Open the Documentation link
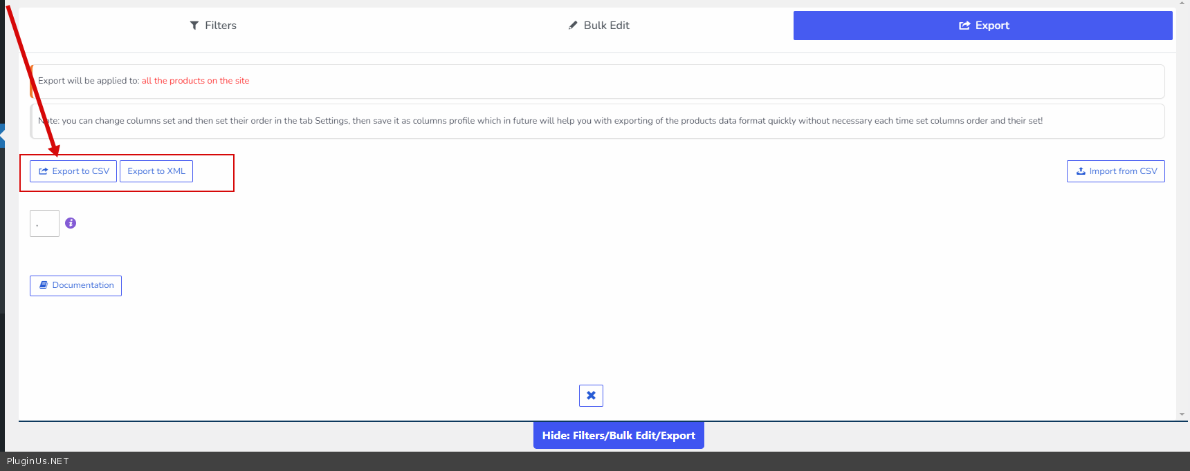Screen dimensions: 1190x471 tap(76, 286)
